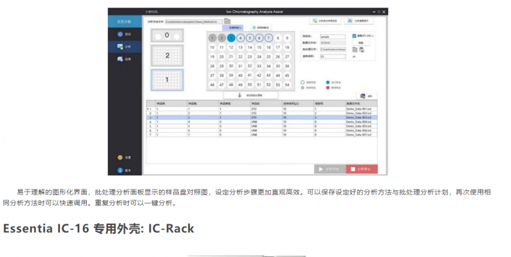
Task: Click the cell 'Demo_Data-001.lcd'
Action: click(361, 109)
